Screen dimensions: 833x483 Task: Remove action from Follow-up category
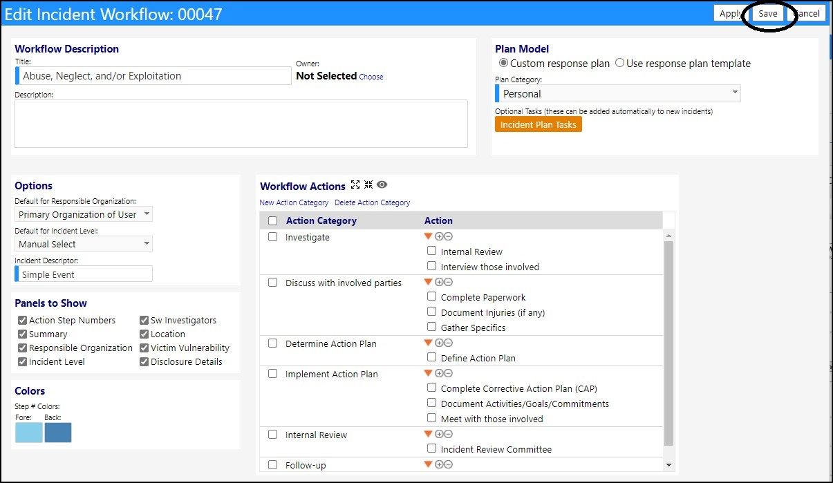tap(448, 464)
